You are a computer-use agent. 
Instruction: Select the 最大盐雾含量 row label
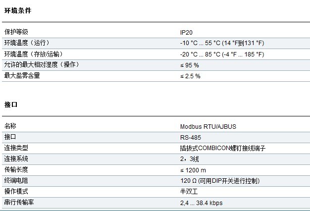[22, 76]
